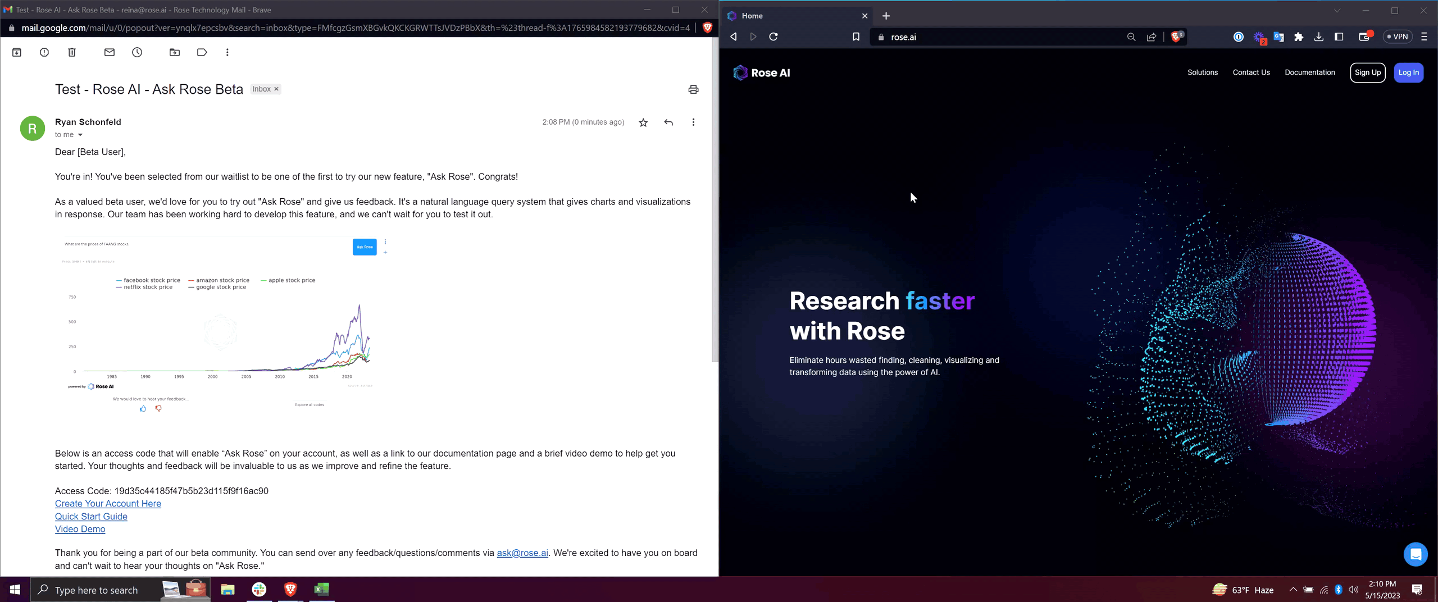Open Slack from the taskbar
Viewport: 1438px width, 602px height.
(x=259, y=590)
